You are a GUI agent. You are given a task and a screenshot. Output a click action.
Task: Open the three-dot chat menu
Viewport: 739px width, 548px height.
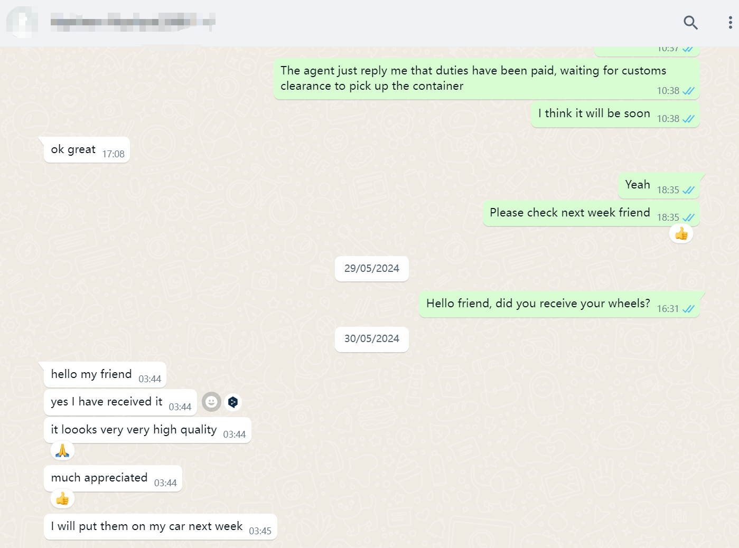pos(730,23)
